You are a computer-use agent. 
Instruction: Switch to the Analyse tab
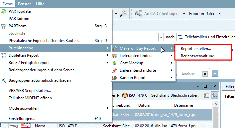coord(188,74)
